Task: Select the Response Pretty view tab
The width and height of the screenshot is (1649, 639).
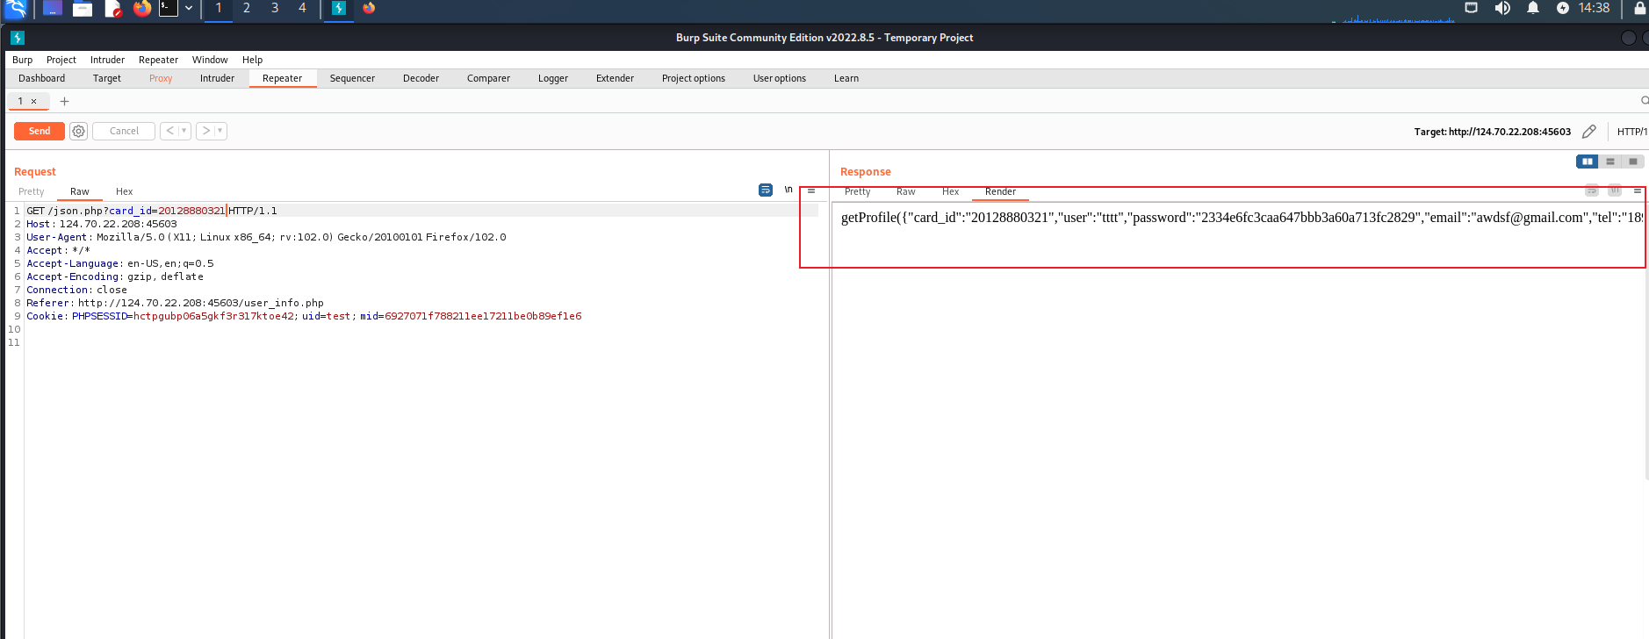Action: 858,191
